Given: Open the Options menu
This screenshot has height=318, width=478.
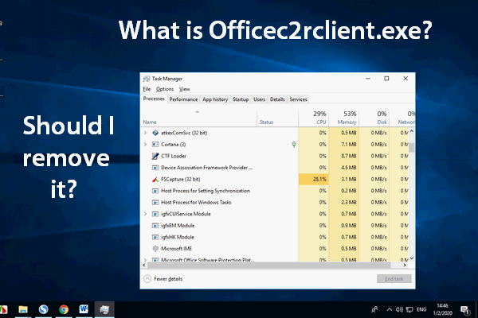Looking at the screenshot, I should point(165,89).
